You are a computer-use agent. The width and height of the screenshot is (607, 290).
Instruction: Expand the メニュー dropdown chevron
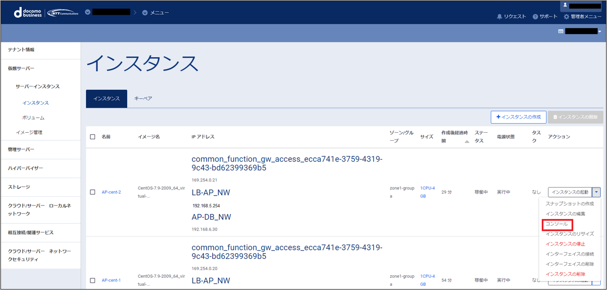145,13
